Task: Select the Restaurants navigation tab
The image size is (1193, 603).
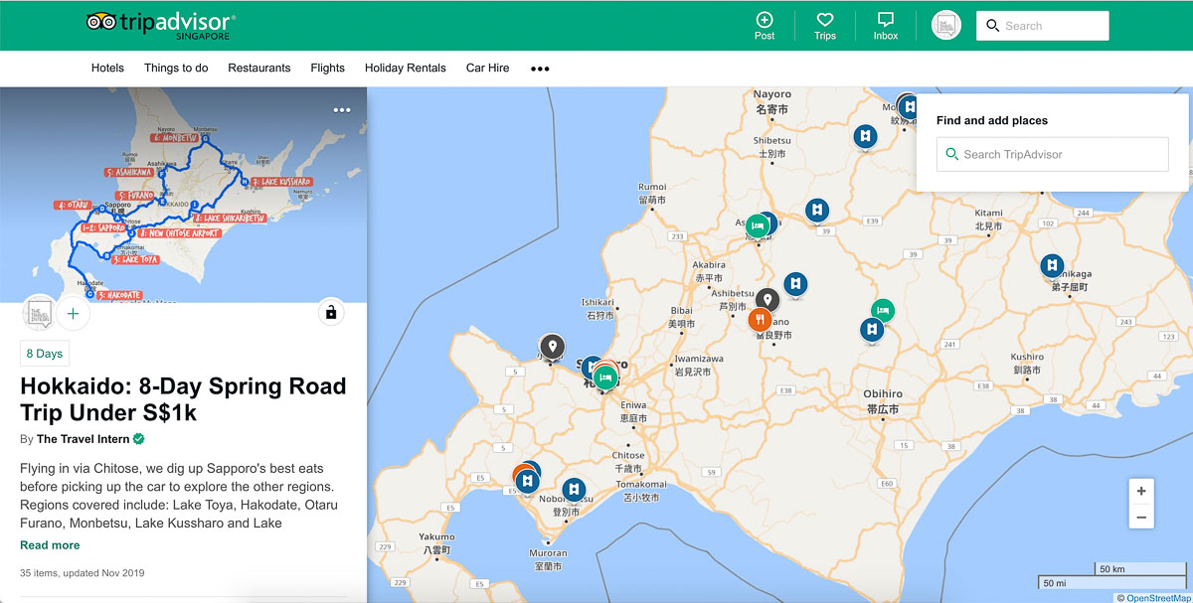Action: coord(258,68)
